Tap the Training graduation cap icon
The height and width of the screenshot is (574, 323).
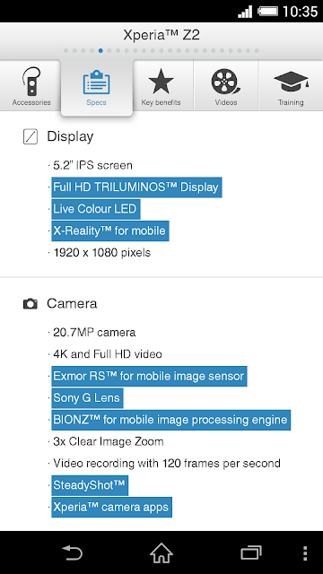click(x=291, y=82)
